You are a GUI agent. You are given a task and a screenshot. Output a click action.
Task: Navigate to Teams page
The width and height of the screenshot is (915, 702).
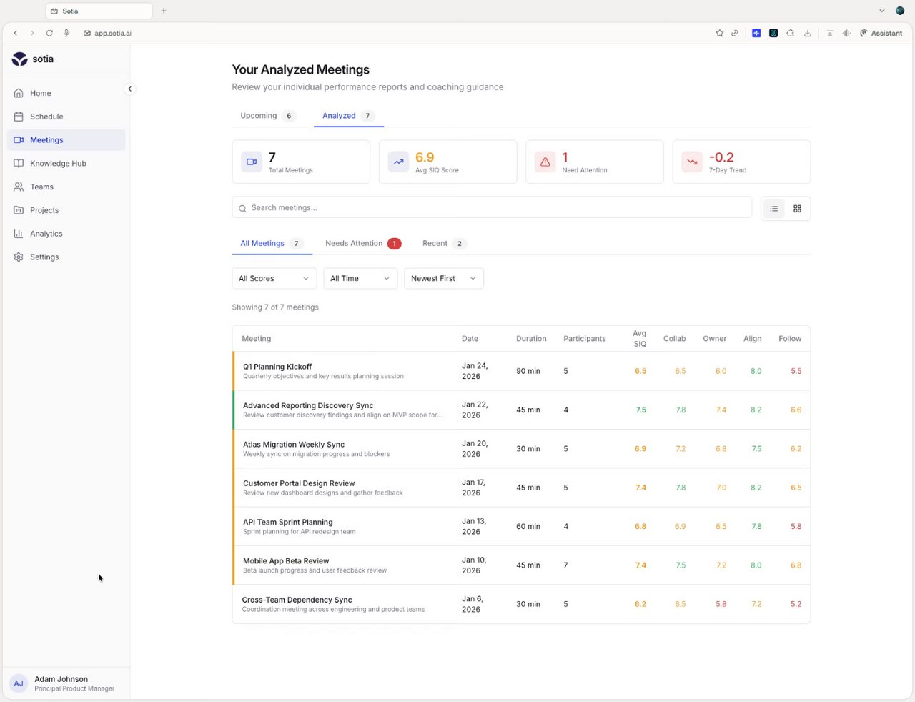[66, 187]
